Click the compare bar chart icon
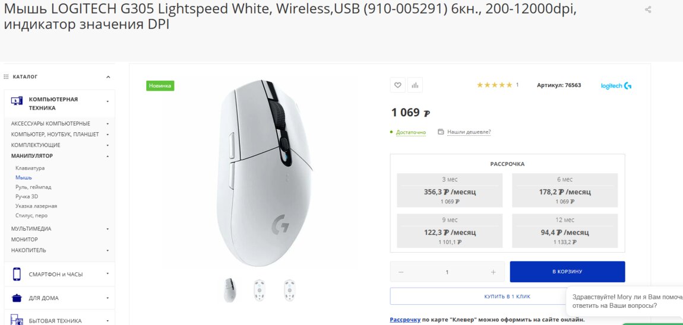 415,85
